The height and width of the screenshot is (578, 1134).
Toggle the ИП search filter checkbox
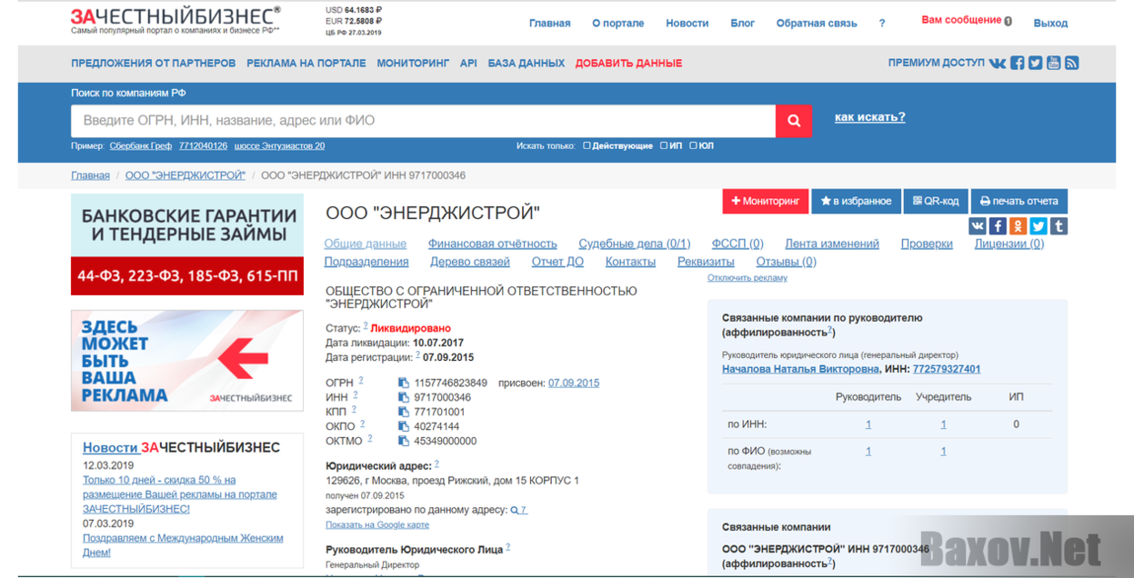[x=664, y=145]
